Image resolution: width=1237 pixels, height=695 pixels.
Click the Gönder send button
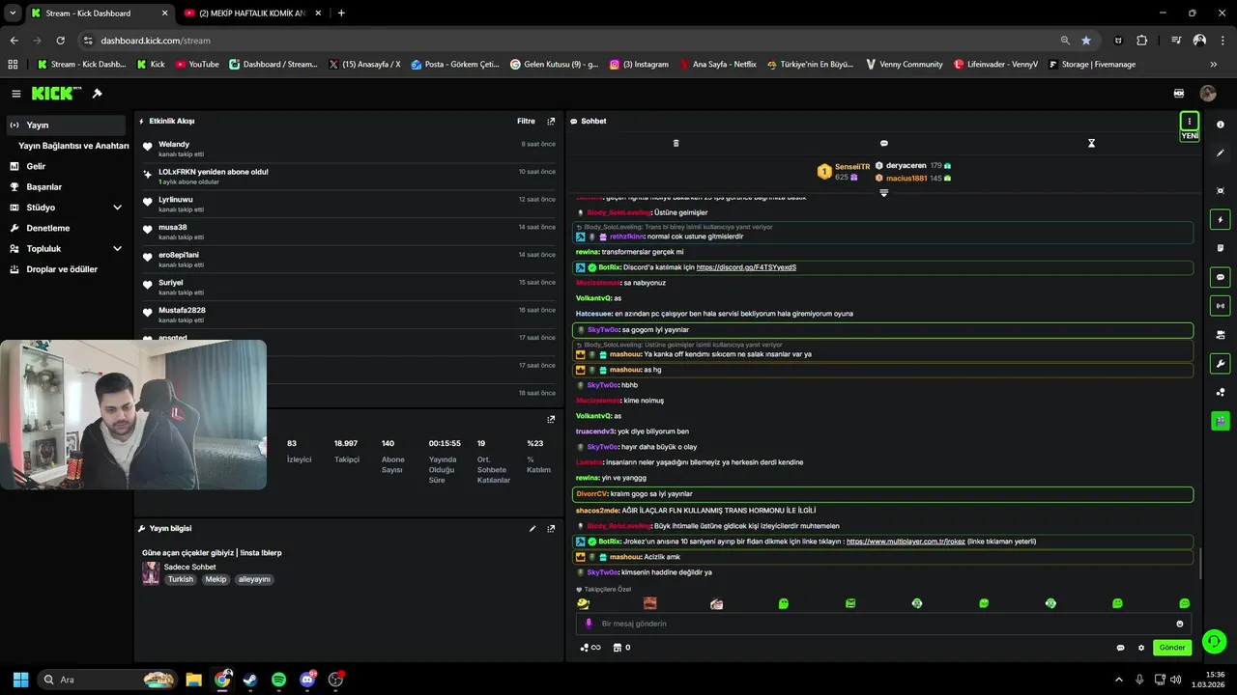tap(1172, 648)
